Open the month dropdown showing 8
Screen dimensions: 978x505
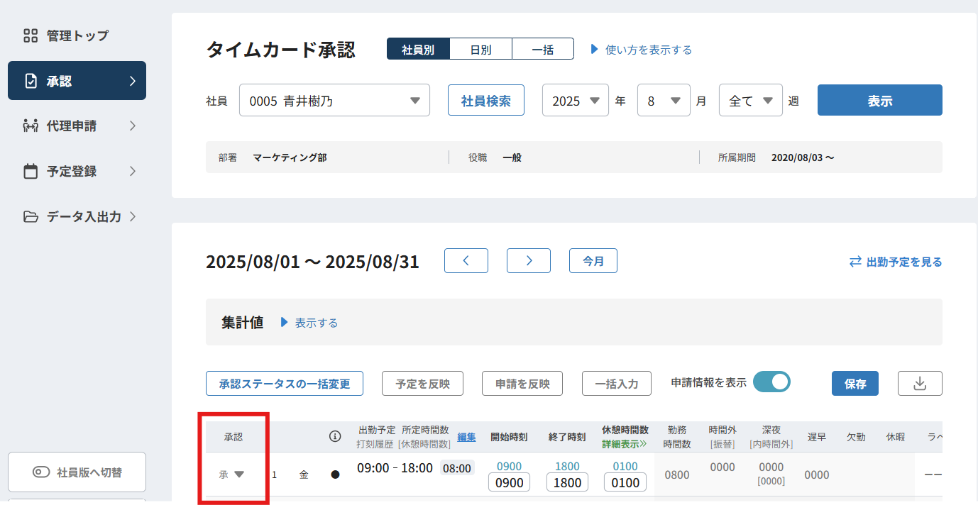pyautogui.click(x=663, y=101)
